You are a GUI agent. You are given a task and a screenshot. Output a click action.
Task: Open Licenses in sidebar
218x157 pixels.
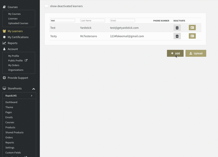(x=13, y=19)
